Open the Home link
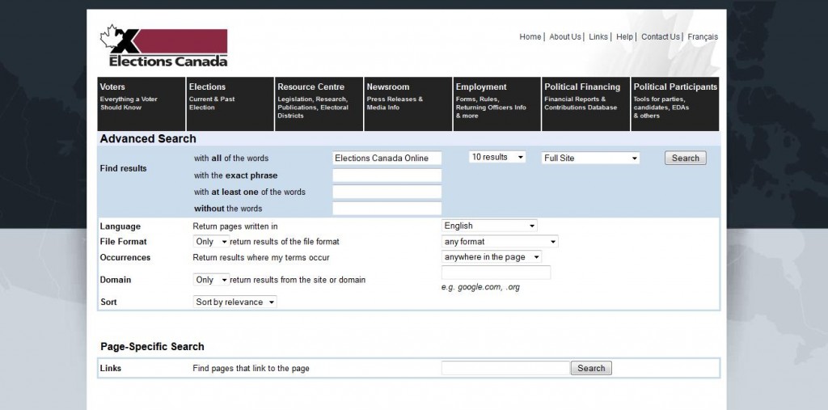This screenshot has width=828, height=410. point(530,37)
